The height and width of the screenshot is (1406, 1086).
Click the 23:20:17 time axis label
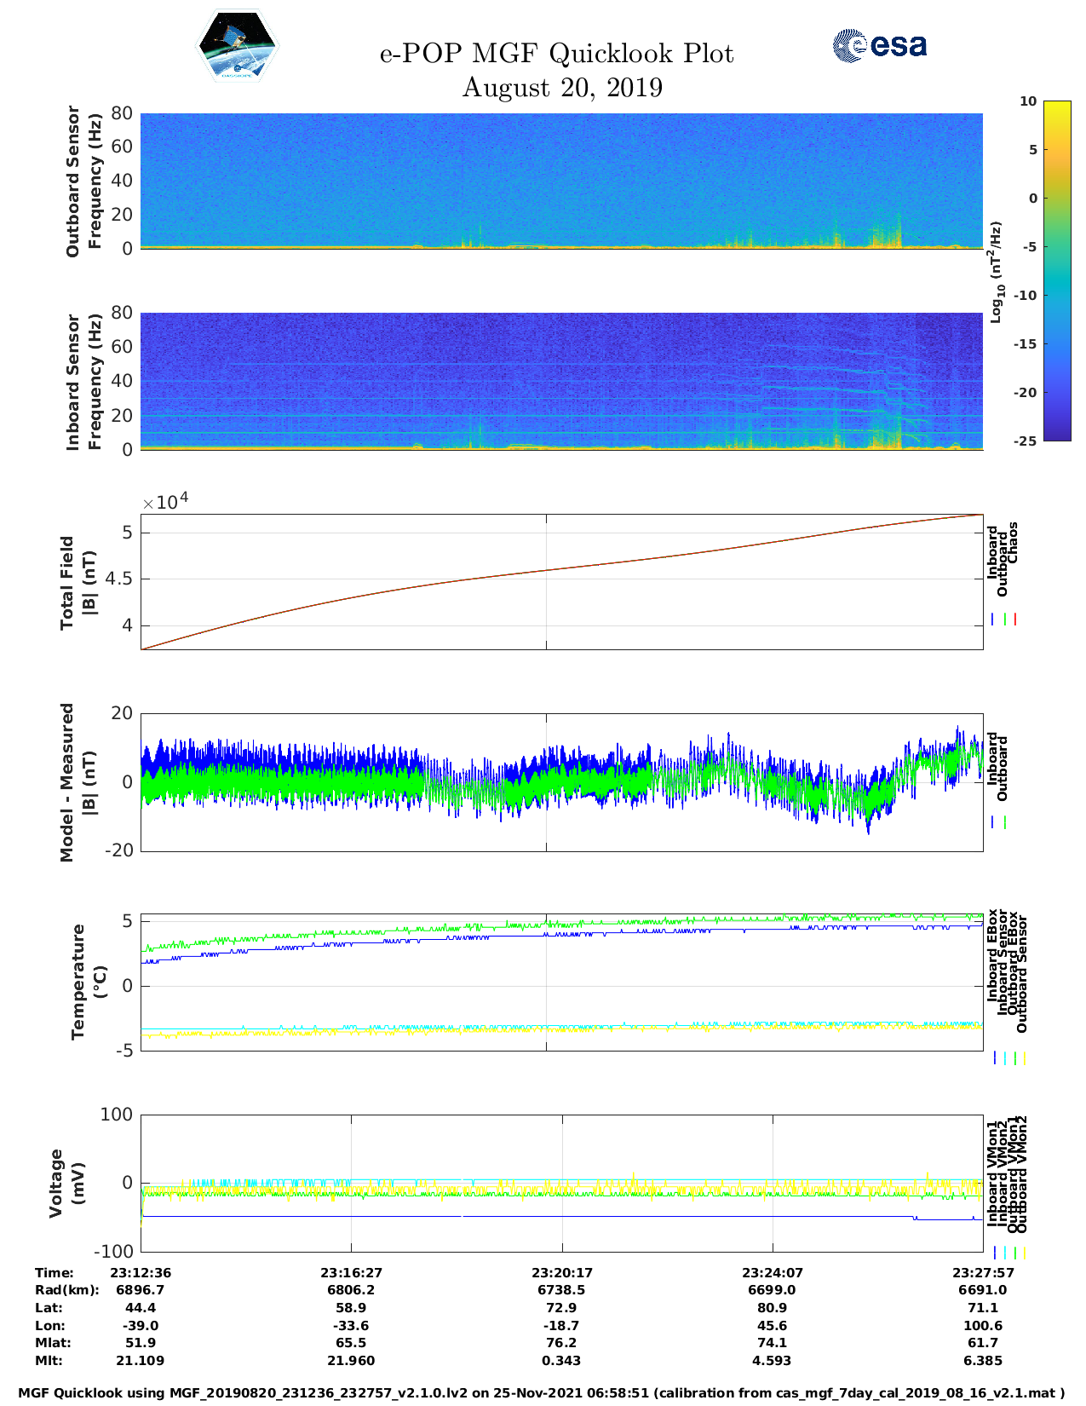point(561,1272)
